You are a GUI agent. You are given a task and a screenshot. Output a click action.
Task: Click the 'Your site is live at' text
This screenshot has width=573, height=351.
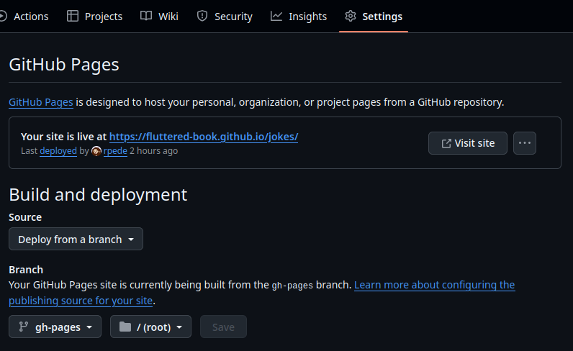[63, 137]
